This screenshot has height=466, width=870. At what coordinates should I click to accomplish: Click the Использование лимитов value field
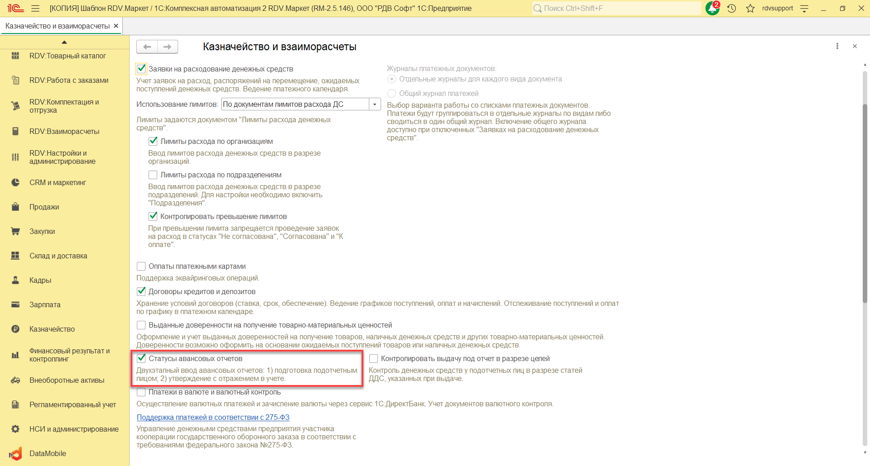[x=295, y=105]
